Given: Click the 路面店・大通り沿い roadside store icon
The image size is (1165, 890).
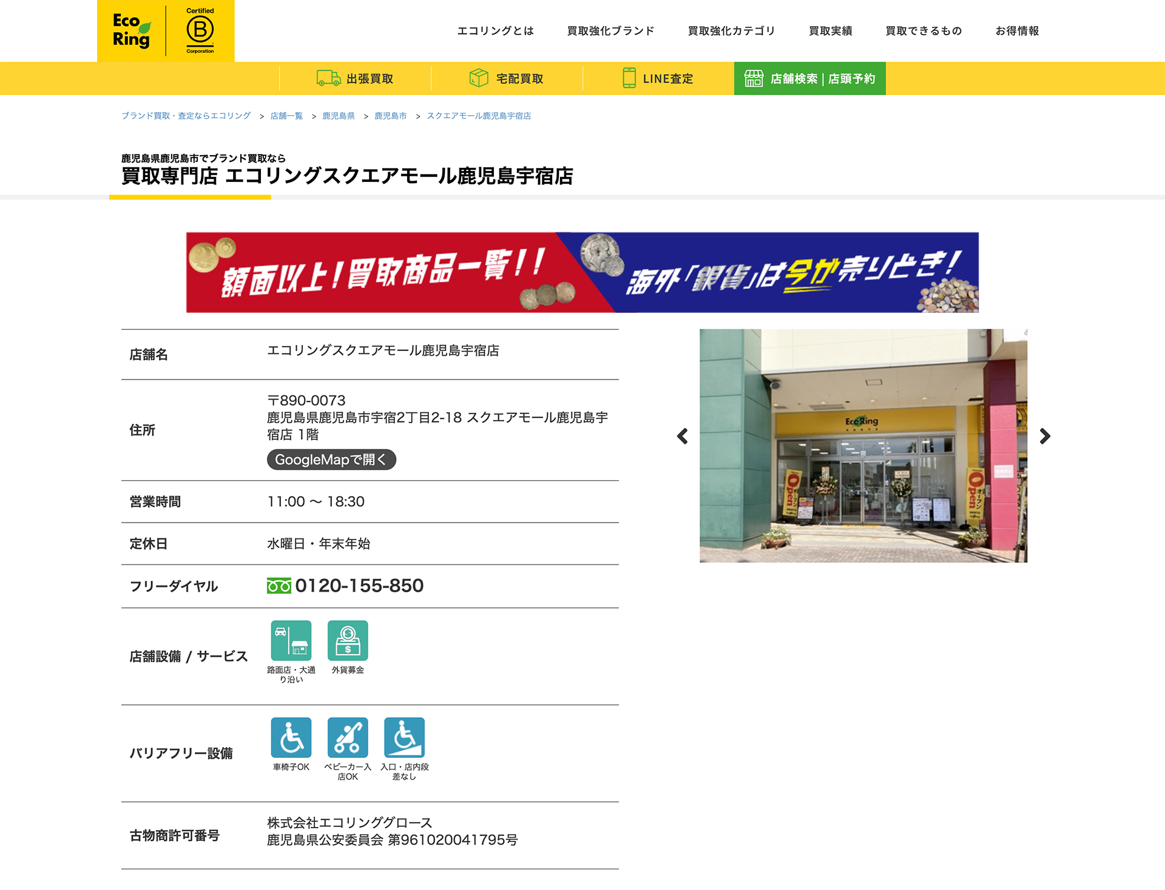Looking at the screenshot, I should pos(291,640).
